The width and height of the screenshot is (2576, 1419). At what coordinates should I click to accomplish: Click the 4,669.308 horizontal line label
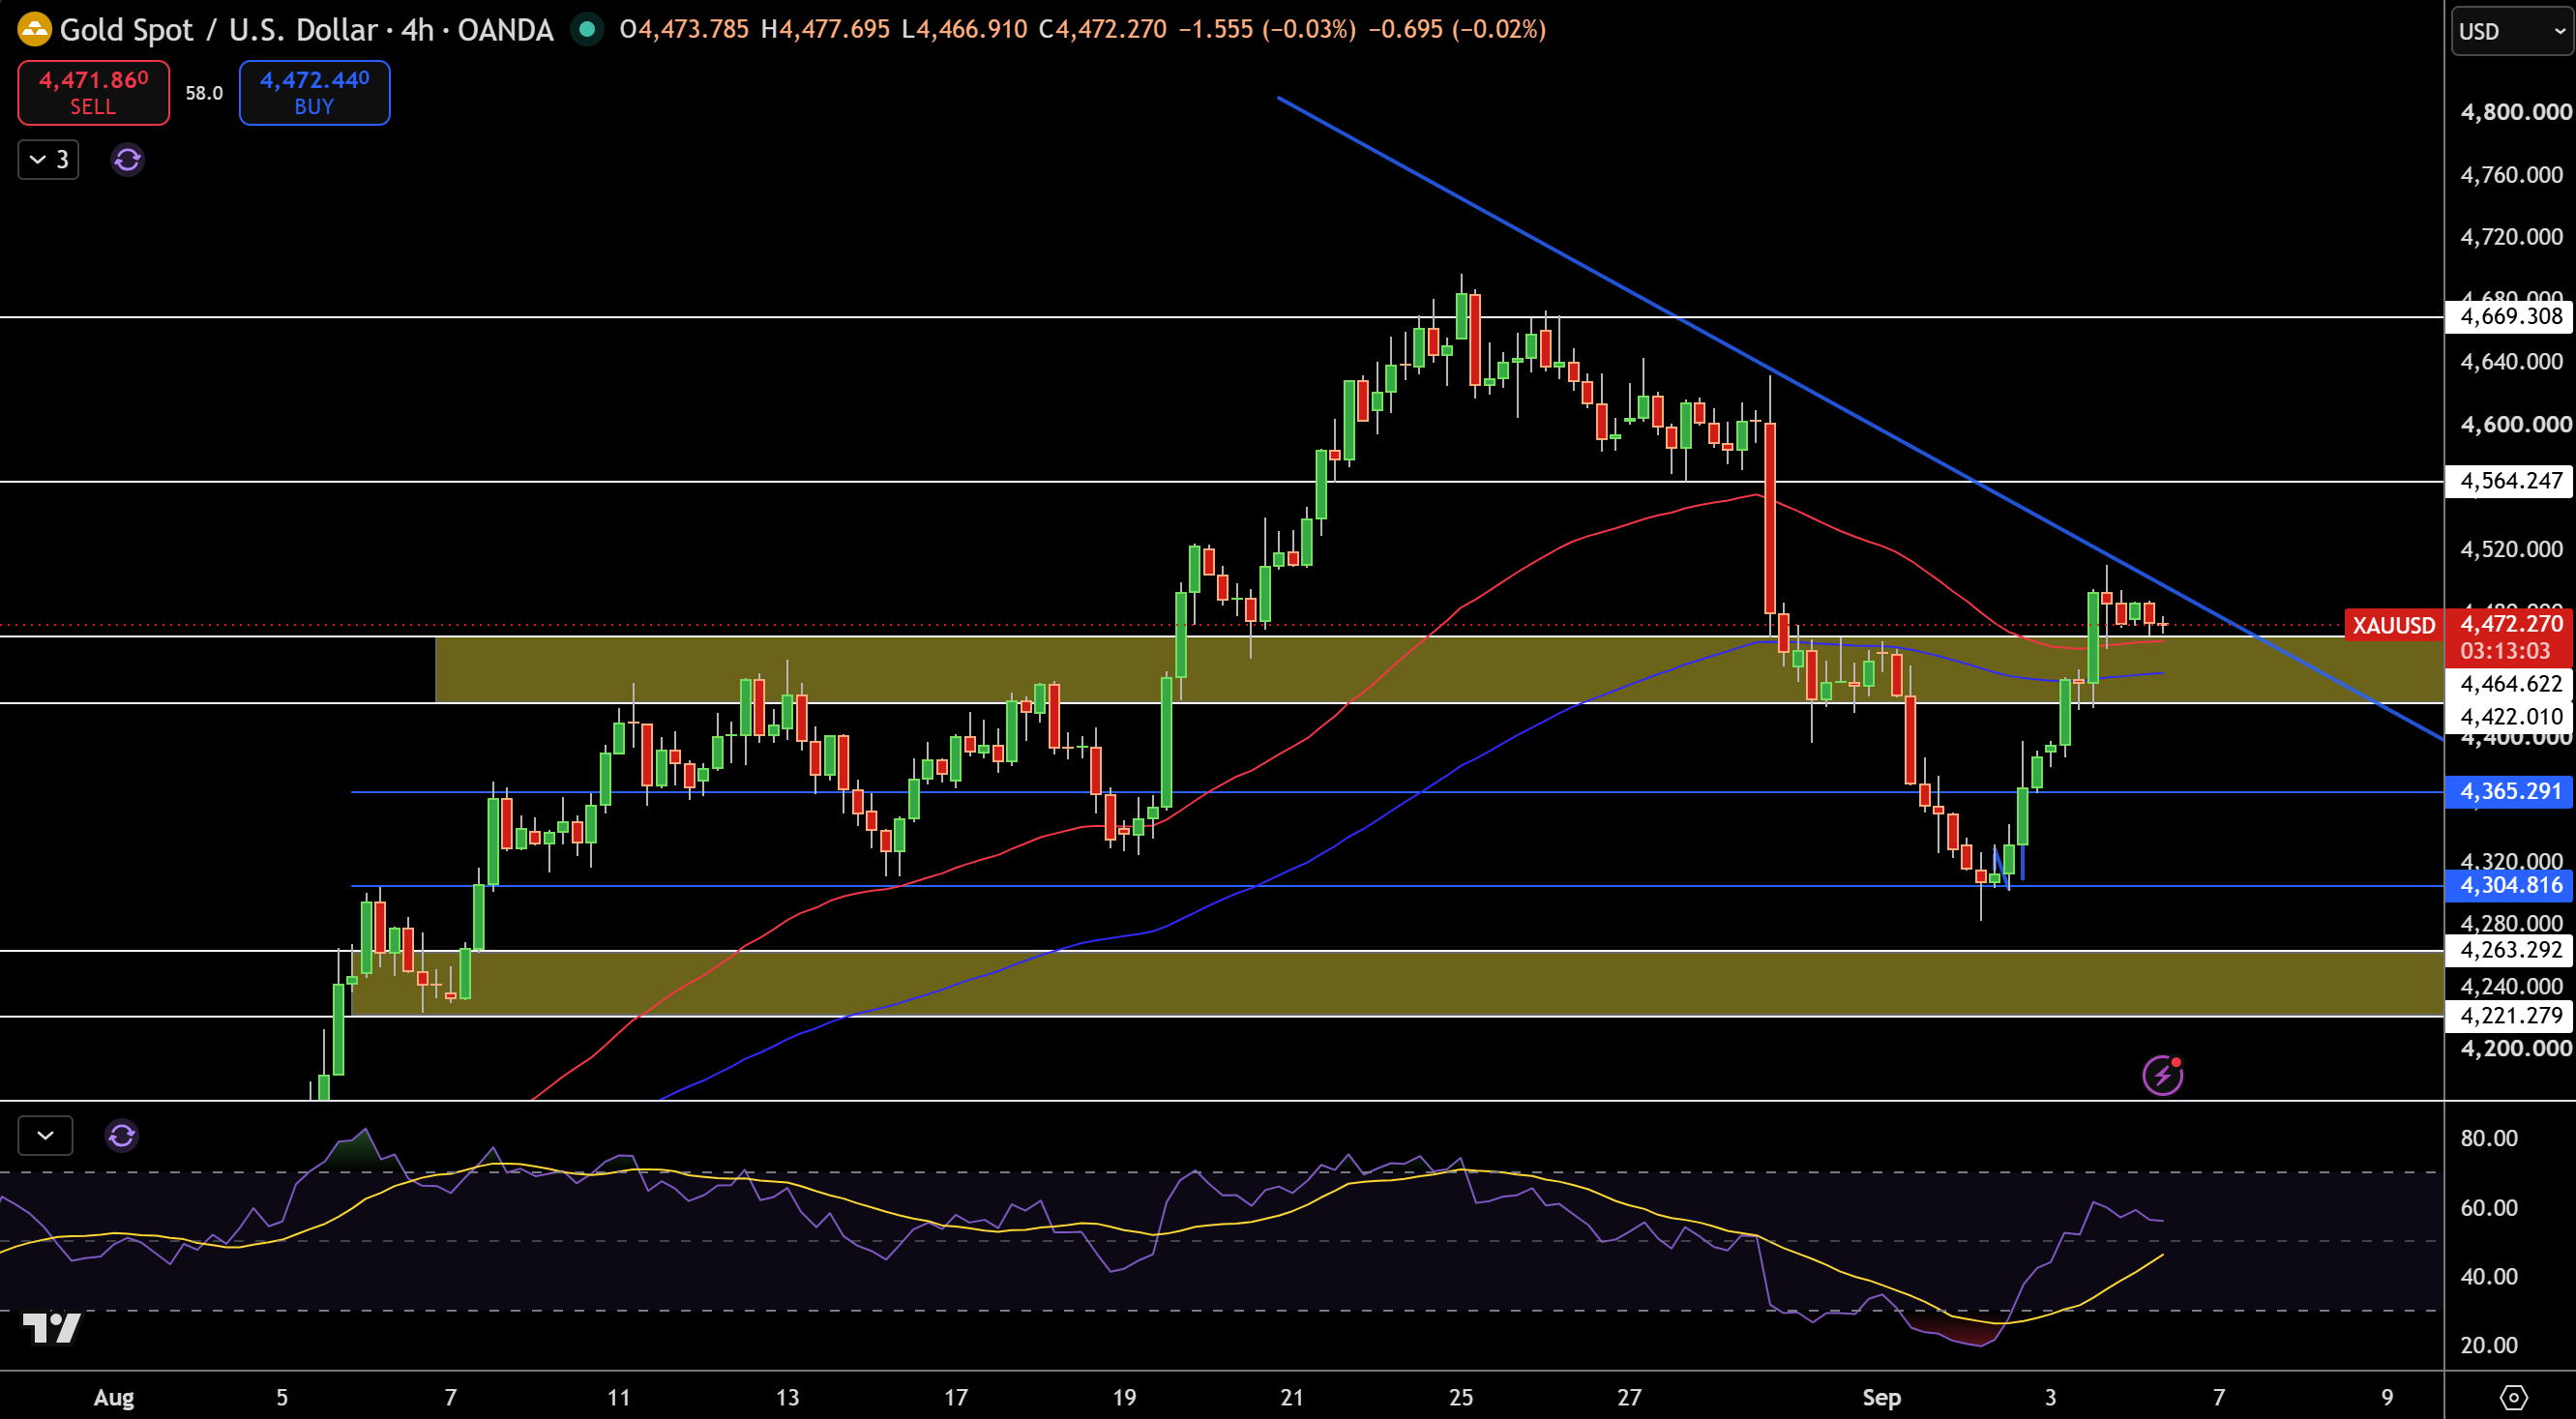[2510, 317]
